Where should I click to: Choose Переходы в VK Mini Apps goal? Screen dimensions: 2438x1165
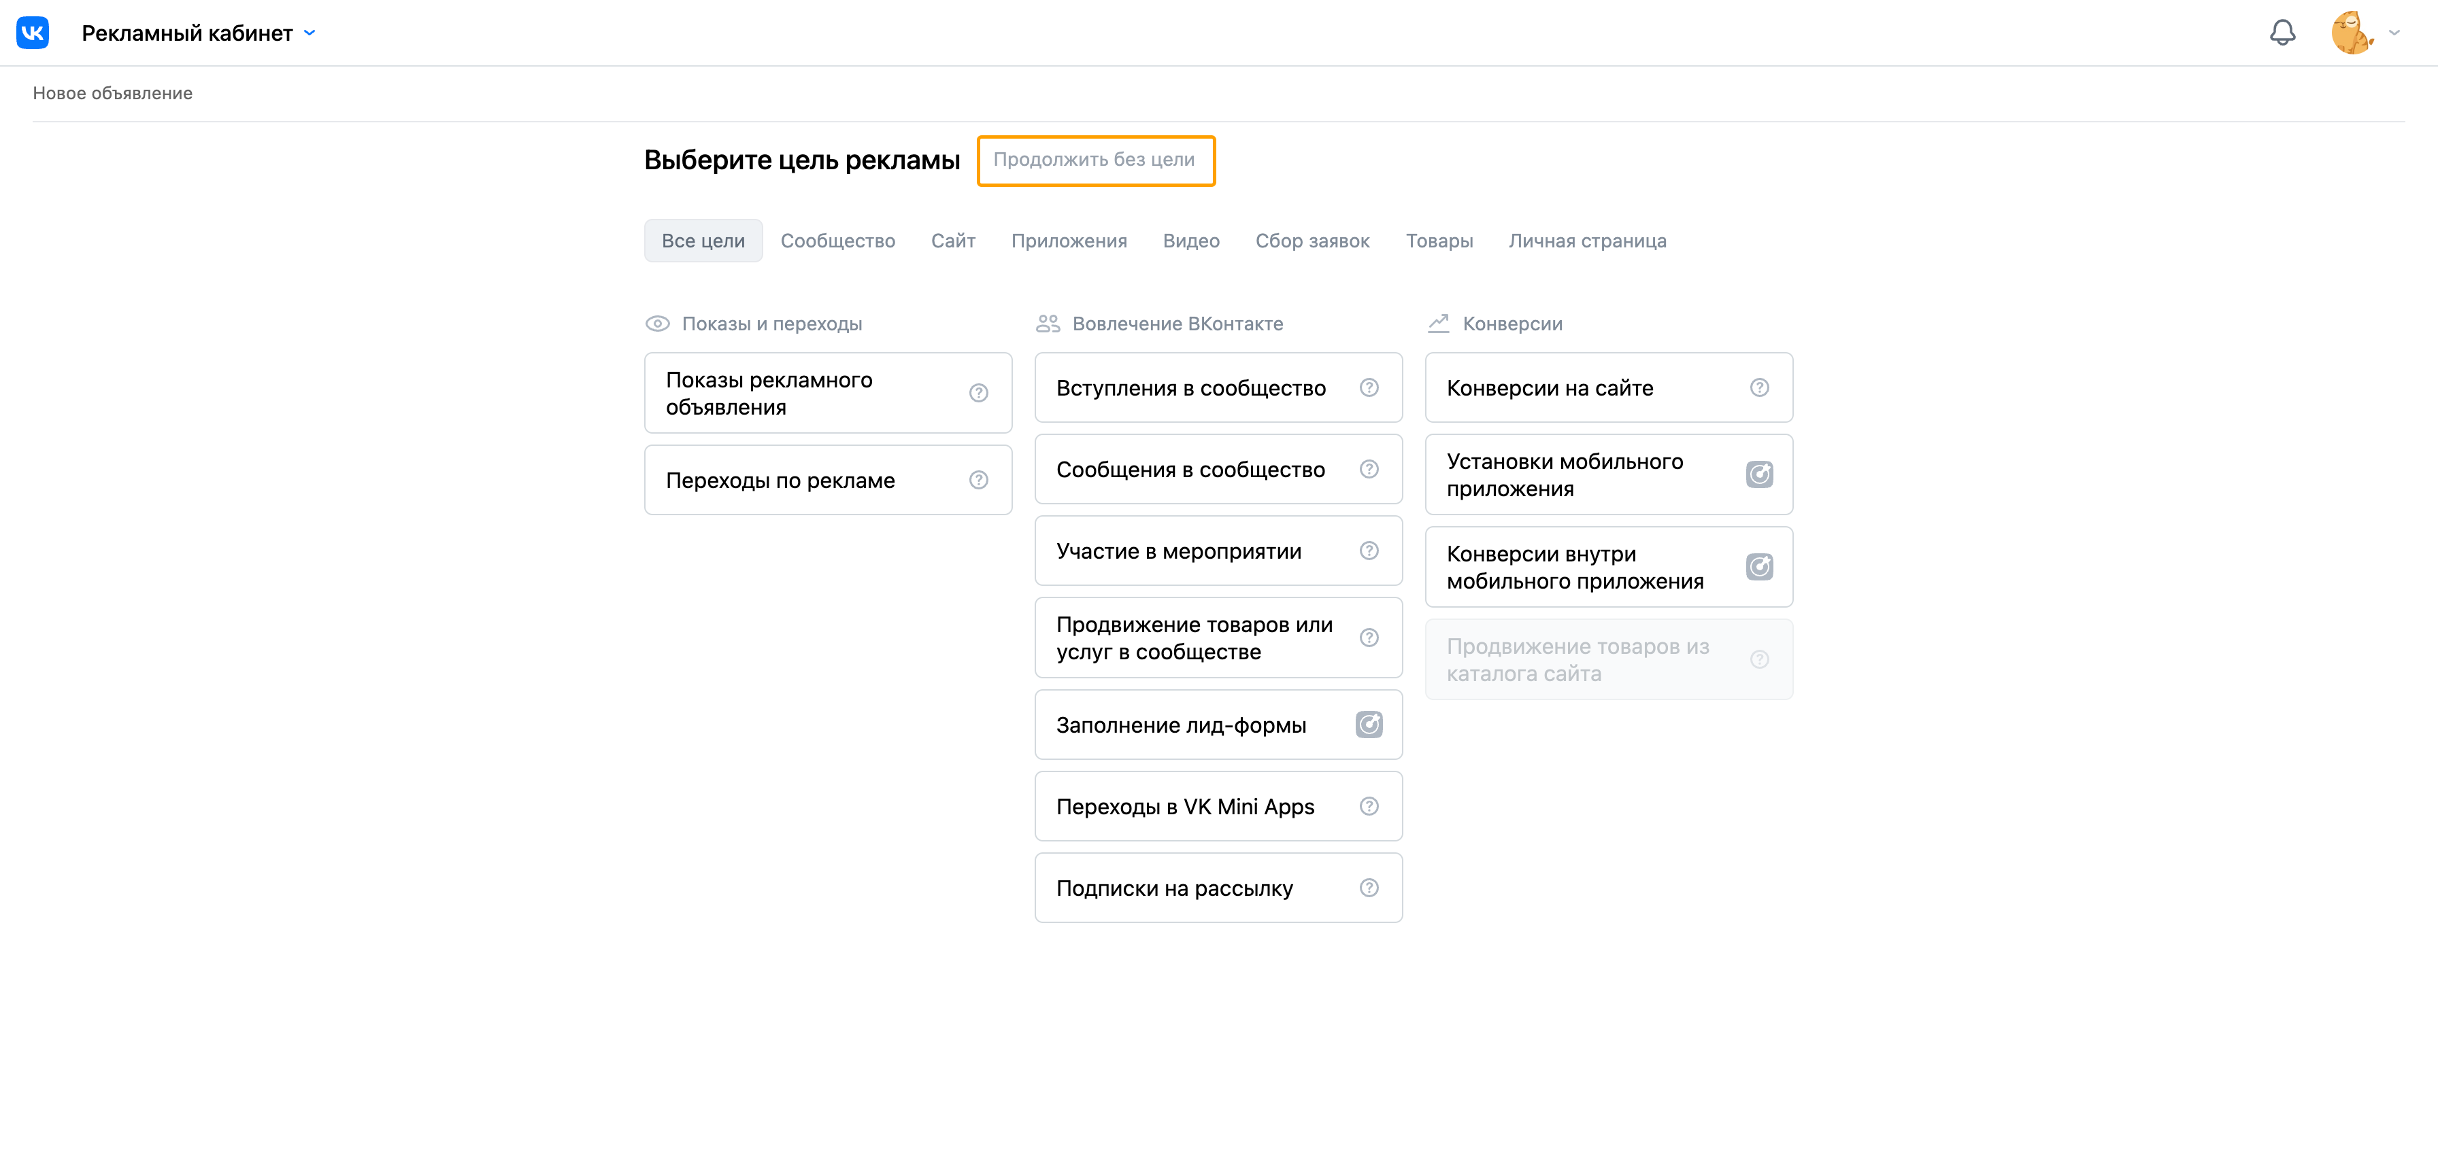[x=1218, y=807]
